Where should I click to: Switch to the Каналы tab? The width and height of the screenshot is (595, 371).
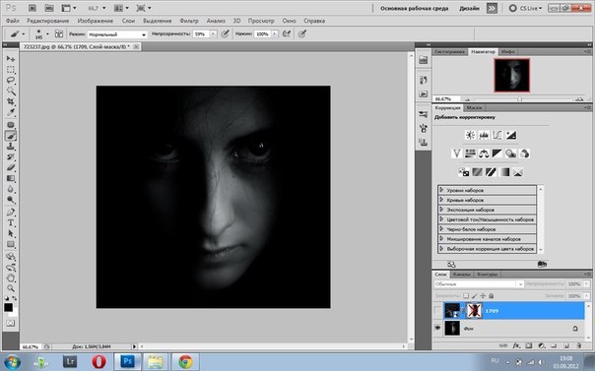pyautogui.click(x=461, y=274)
